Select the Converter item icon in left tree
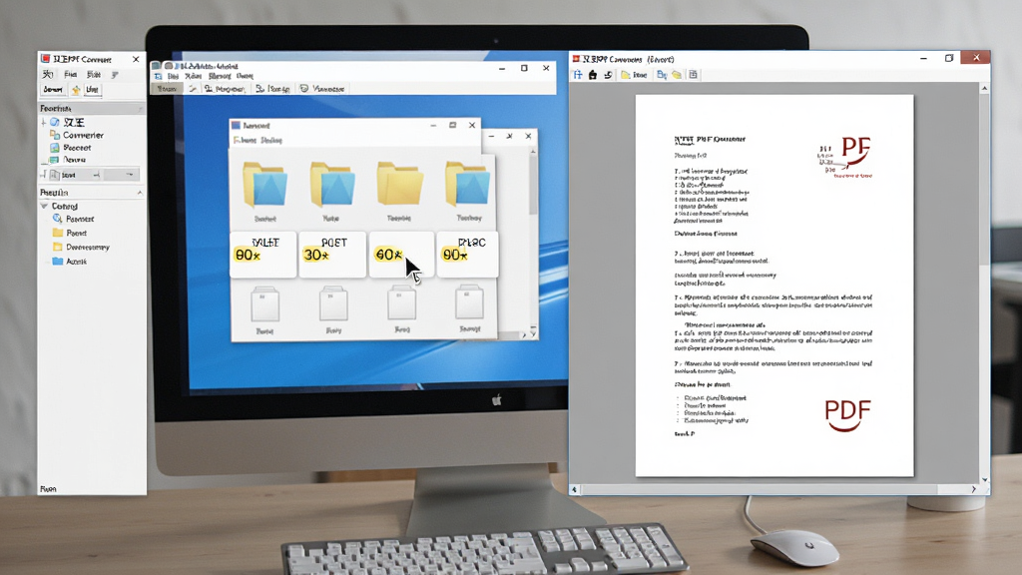The width and height of the screenshot is (1022, 575). coord(56,135)
